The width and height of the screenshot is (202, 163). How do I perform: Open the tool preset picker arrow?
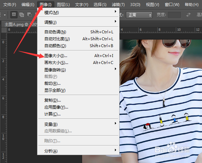tap(5, 15)
